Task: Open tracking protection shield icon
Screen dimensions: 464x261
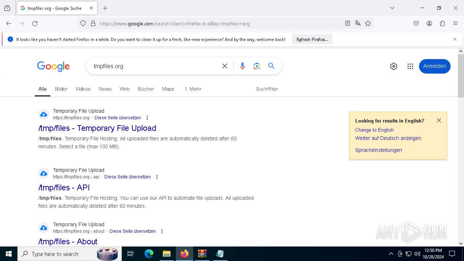Action: click(83, 24)
